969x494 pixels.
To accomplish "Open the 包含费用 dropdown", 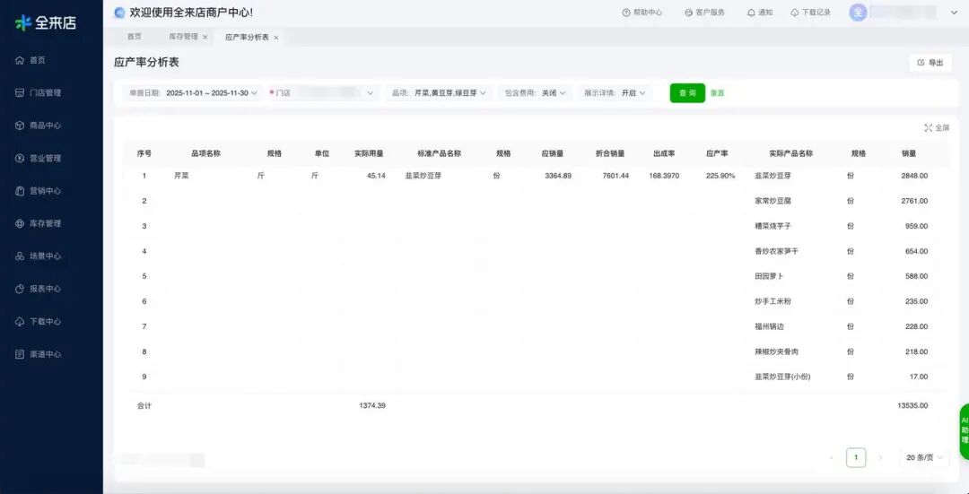I will 535,92.
